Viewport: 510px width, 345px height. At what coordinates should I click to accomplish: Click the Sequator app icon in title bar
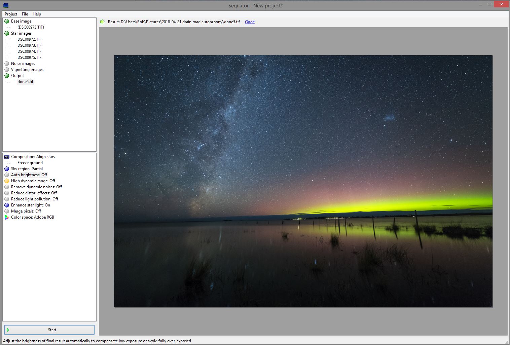point(5,5)
